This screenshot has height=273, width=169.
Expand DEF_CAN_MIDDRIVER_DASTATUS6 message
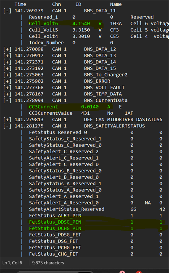(7, 120)
